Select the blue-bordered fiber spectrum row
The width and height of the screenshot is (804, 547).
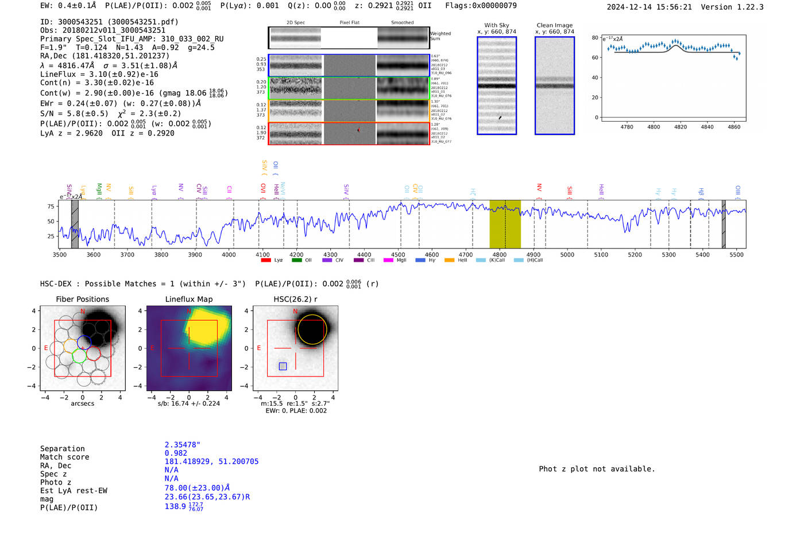click(x=349, y=65)
